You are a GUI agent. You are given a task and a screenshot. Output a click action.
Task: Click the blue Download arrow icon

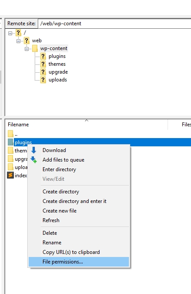[33, 150]
